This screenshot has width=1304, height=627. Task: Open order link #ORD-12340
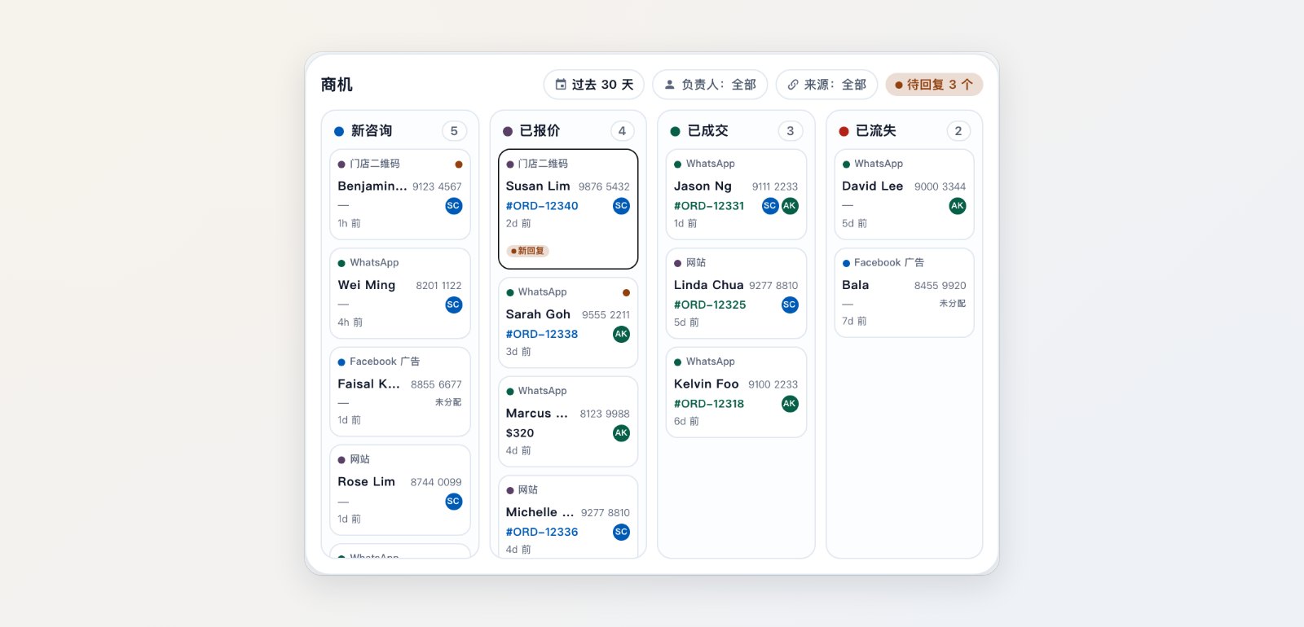click(x=542, y=206)
